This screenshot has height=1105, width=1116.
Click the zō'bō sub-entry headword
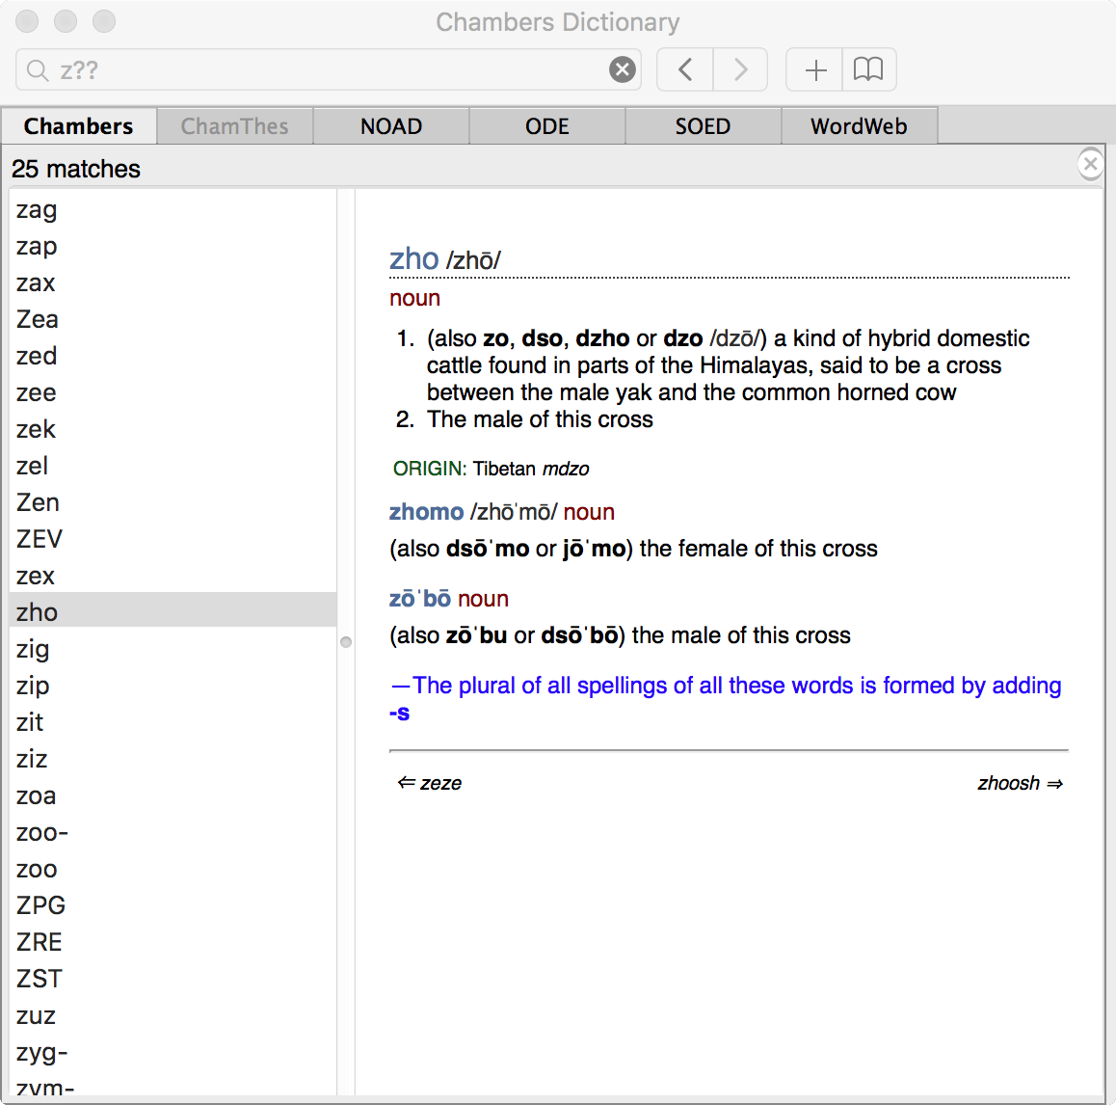click(420, 599)
